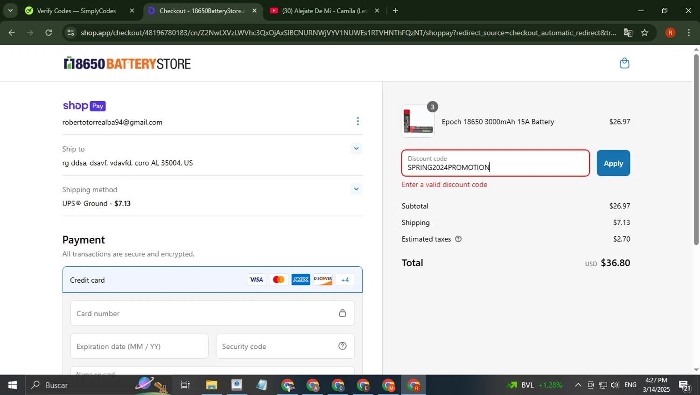700x395 pixels.
Task: Open the Shop Pay three-dot menu
Action: point(358,121)
